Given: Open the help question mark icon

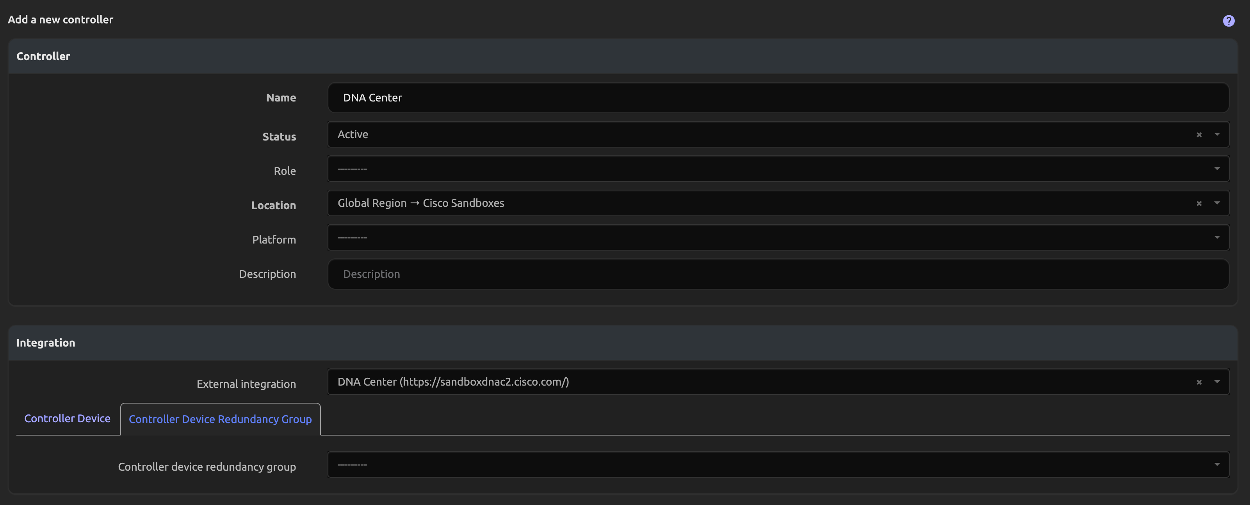Looking at the screenshot, I should point(1228,21).
